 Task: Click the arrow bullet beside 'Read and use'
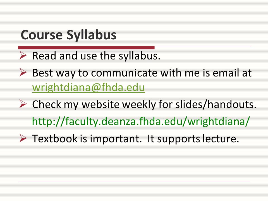(x=23, y=55)
